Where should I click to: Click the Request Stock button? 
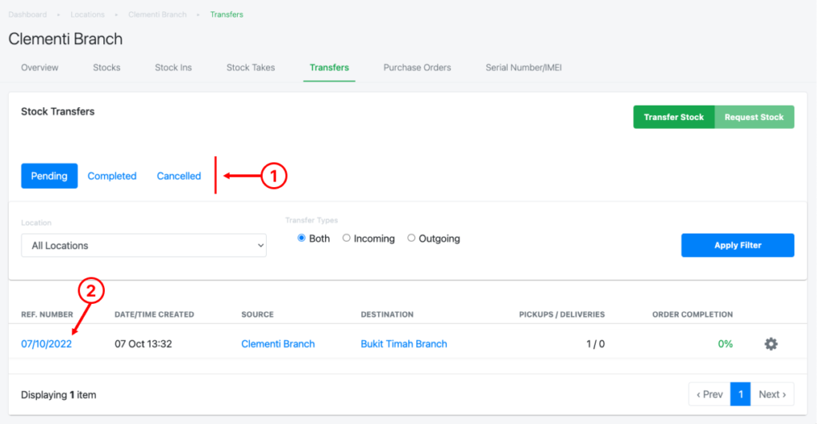tap(754, 117)
